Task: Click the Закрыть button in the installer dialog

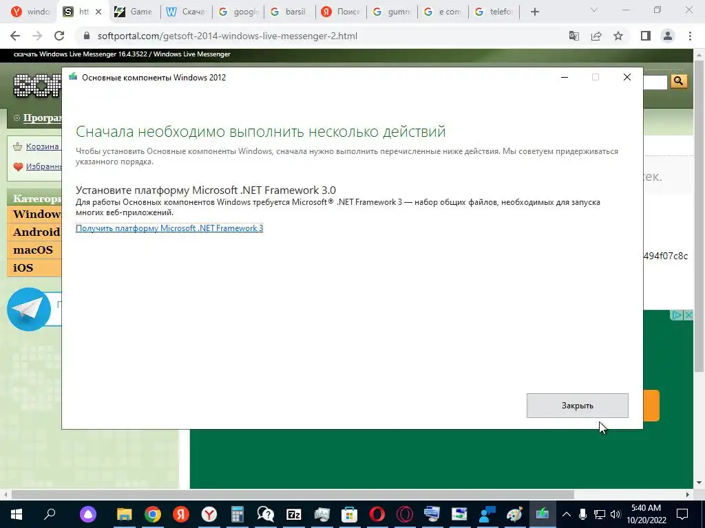Action: pos(578,406)
